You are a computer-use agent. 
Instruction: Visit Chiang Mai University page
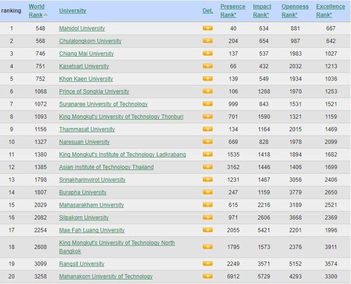[x=86, y=54]
